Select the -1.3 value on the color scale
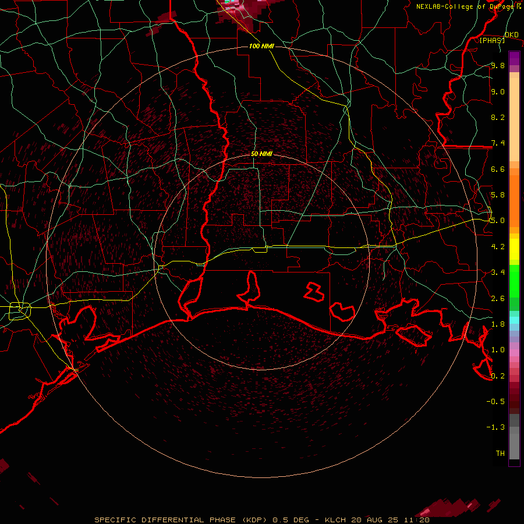 click(x=495, y=427)
